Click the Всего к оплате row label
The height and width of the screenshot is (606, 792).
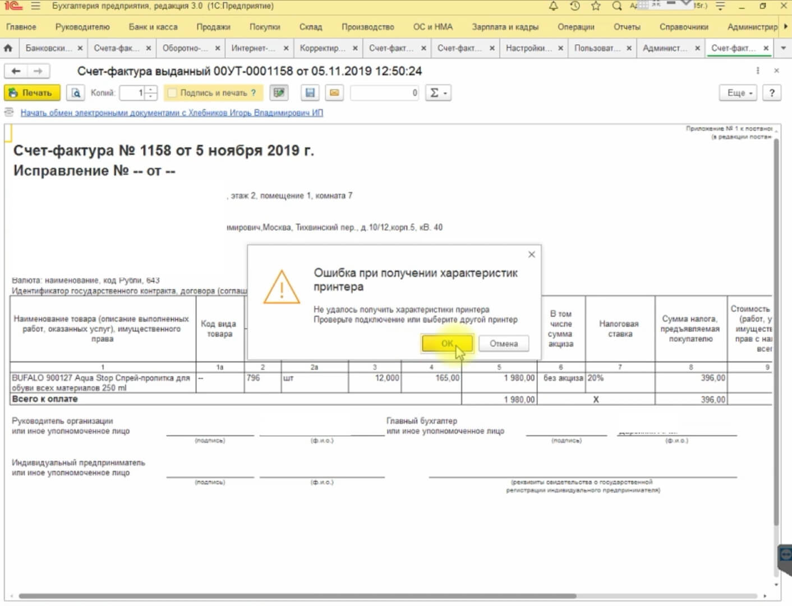tap(45, 399)
